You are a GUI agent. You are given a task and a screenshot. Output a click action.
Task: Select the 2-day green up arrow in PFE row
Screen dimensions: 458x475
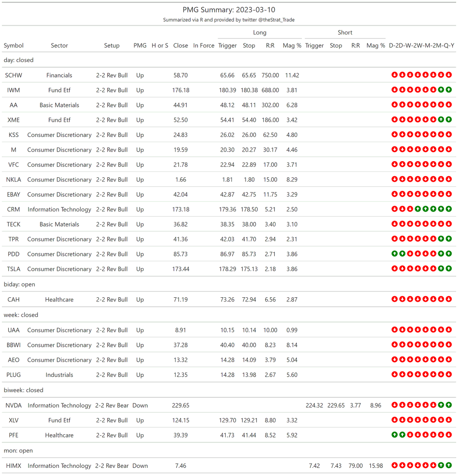pos(402,435)
